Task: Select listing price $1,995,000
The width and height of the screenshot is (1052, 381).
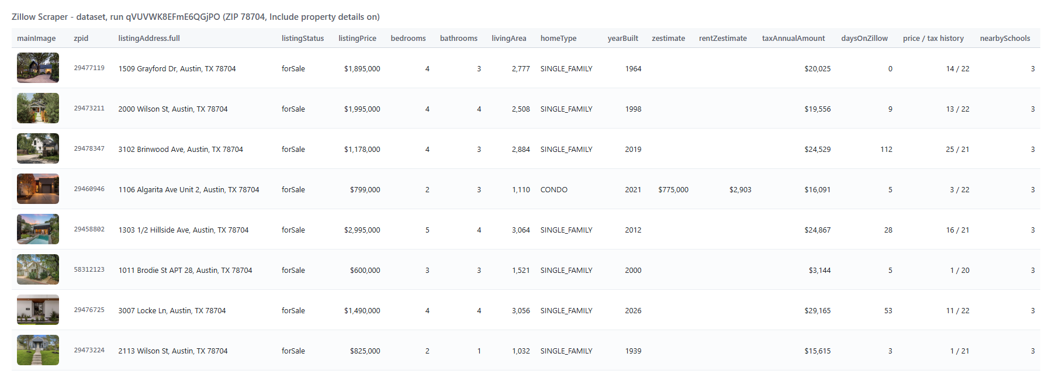Action: [x=362, y=109]
